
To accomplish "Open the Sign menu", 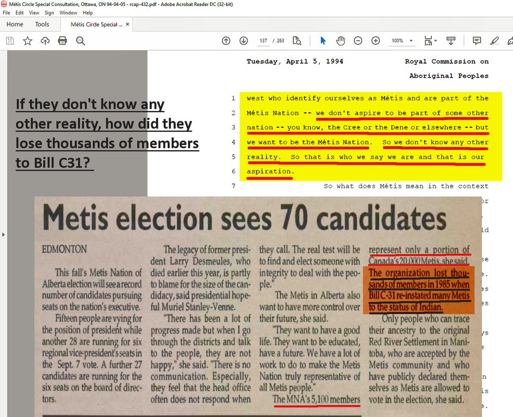I will [49, 13].
